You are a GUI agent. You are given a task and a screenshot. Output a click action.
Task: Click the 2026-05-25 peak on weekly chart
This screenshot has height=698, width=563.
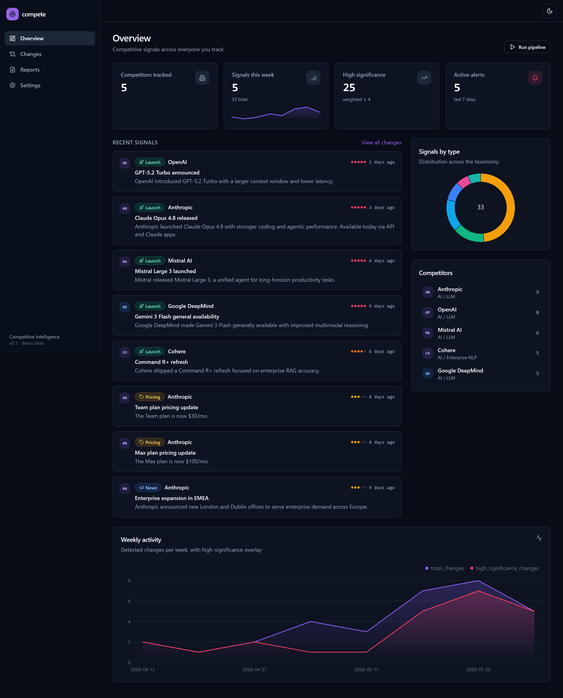coord(478,581)
